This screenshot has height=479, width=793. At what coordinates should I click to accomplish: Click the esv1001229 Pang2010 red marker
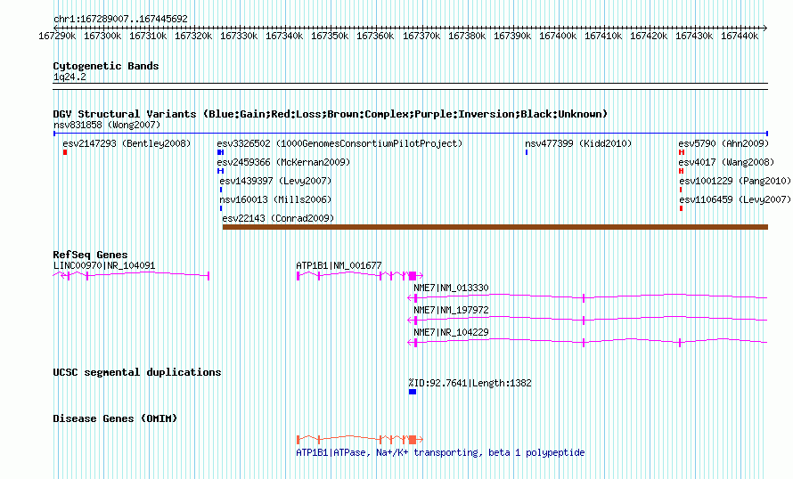(681, 190)
